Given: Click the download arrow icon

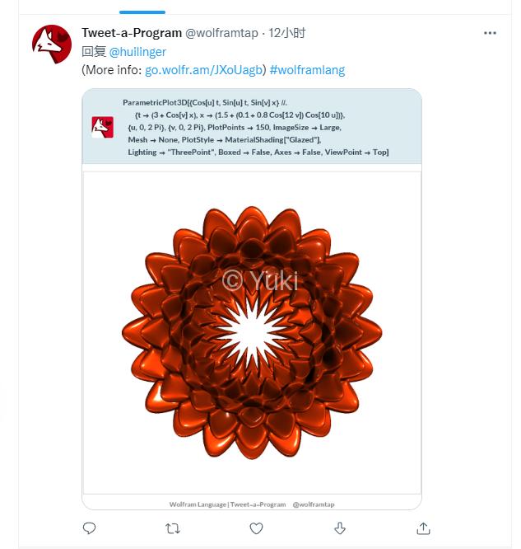Looking at the screenshot, I should tap(340, 528).
